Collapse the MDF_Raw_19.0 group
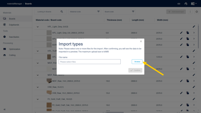The height and width of the screenshot is (113, 201). [x=38, y=75]
